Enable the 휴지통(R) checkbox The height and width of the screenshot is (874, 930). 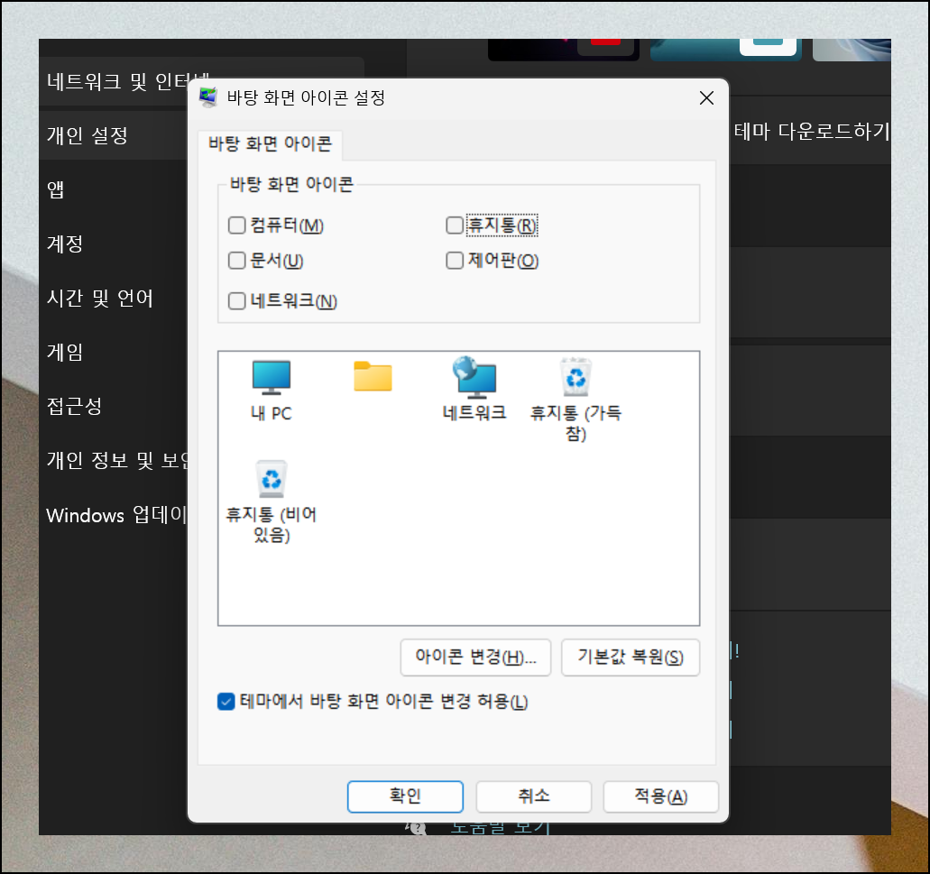[455, 225]
